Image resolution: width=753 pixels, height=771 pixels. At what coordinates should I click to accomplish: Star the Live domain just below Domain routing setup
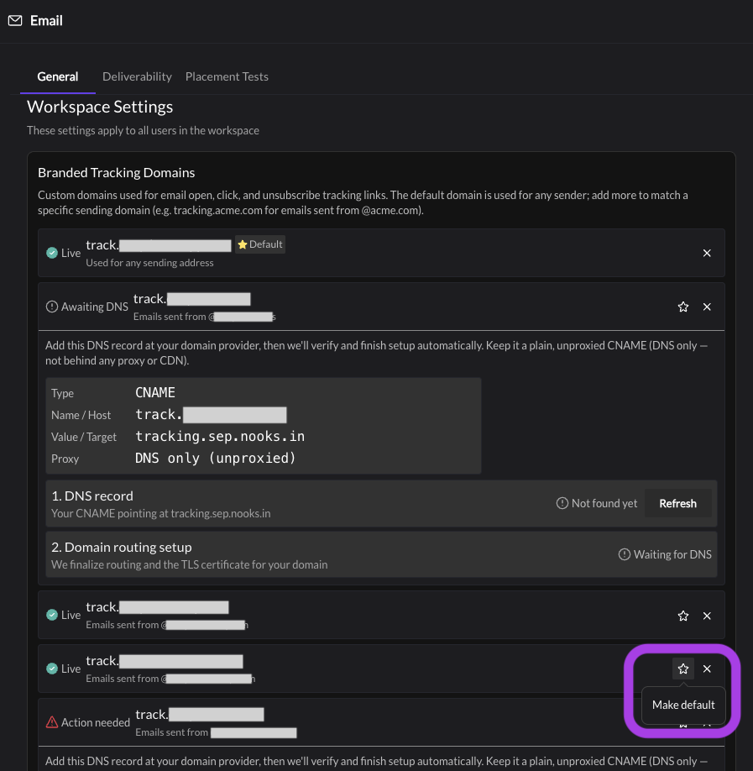pyautogui.click(x=683, y=616)
